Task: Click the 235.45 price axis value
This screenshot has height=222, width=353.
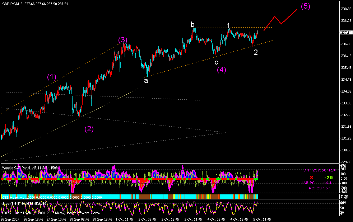Action: pyautogui.click(x=346, y=68)
